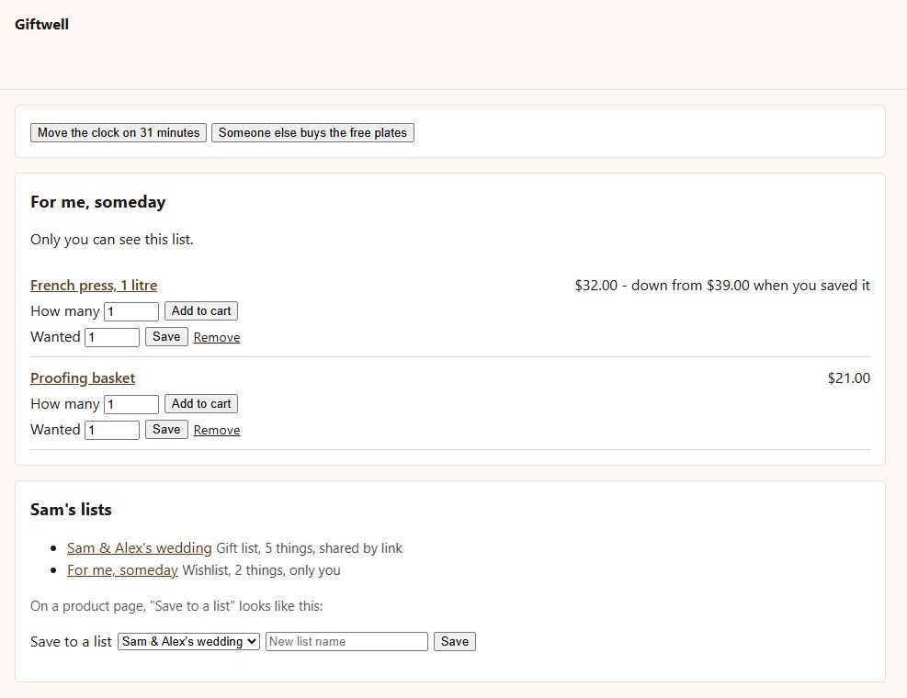The width and height of the screenshot is (907, 698).
Task: Go to Giftwell home logo
Action: [x=41, y=24]
